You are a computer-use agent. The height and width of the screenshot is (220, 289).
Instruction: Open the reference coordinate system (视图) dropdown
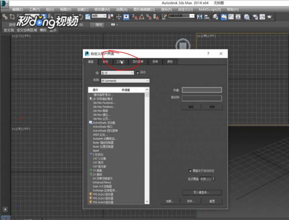99,16
